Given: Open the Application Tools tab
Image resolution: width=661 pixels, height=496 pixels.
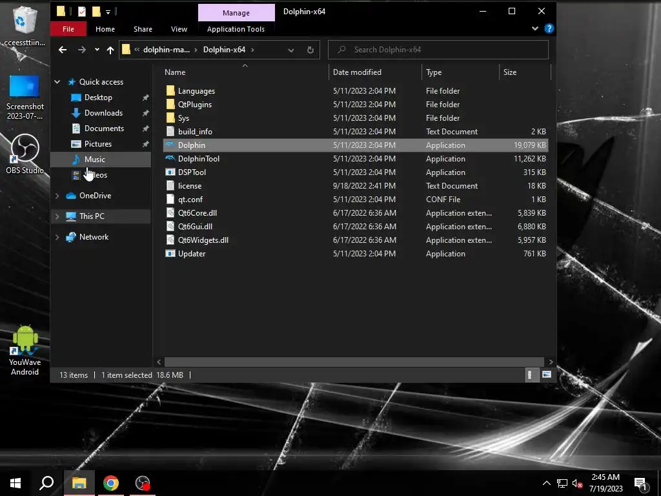Looking at the screenshot, I should pyautogui.click(x=236, y=29).
